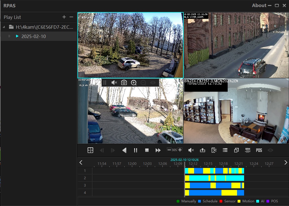289x206 pixels.
Task: Take a snapshot with the camera icon
Action: [124, 83]
